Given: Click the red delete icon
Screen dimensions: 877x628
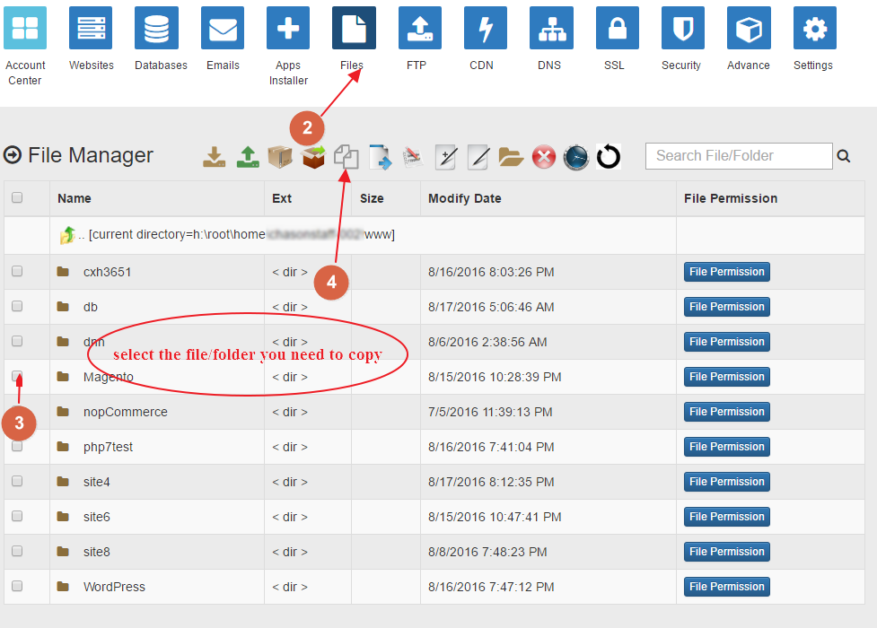Looking at the screenshot, I should (x=544, y=157).
